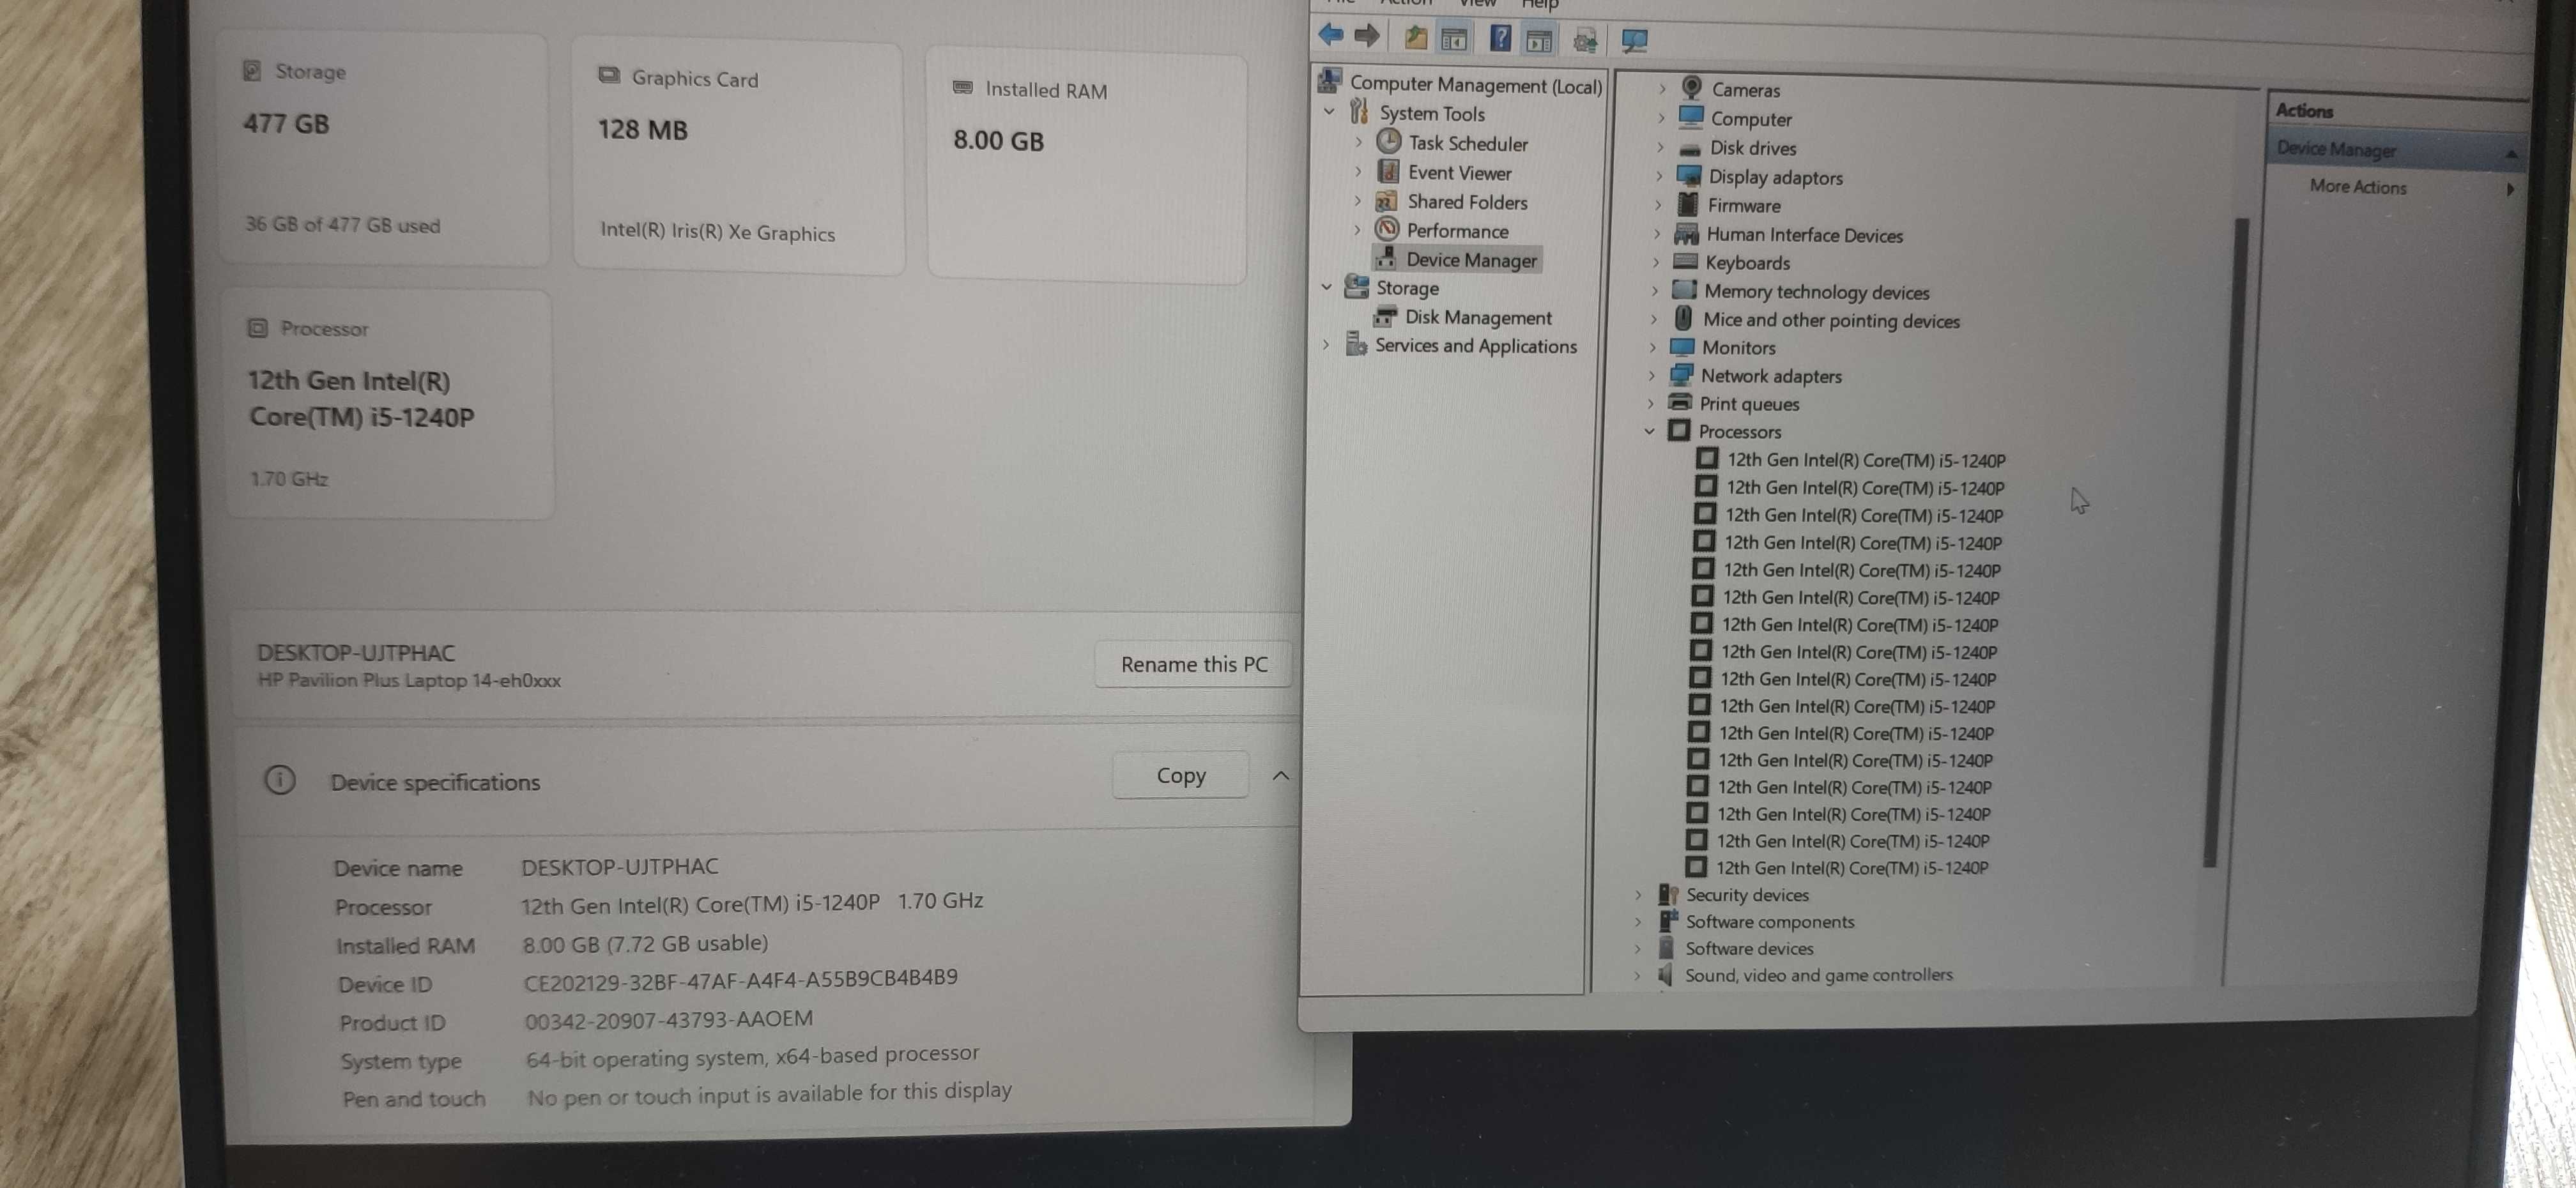Expand Services and Applications node
This screenshot has width=2576, height=1188.
point(1326,345)
